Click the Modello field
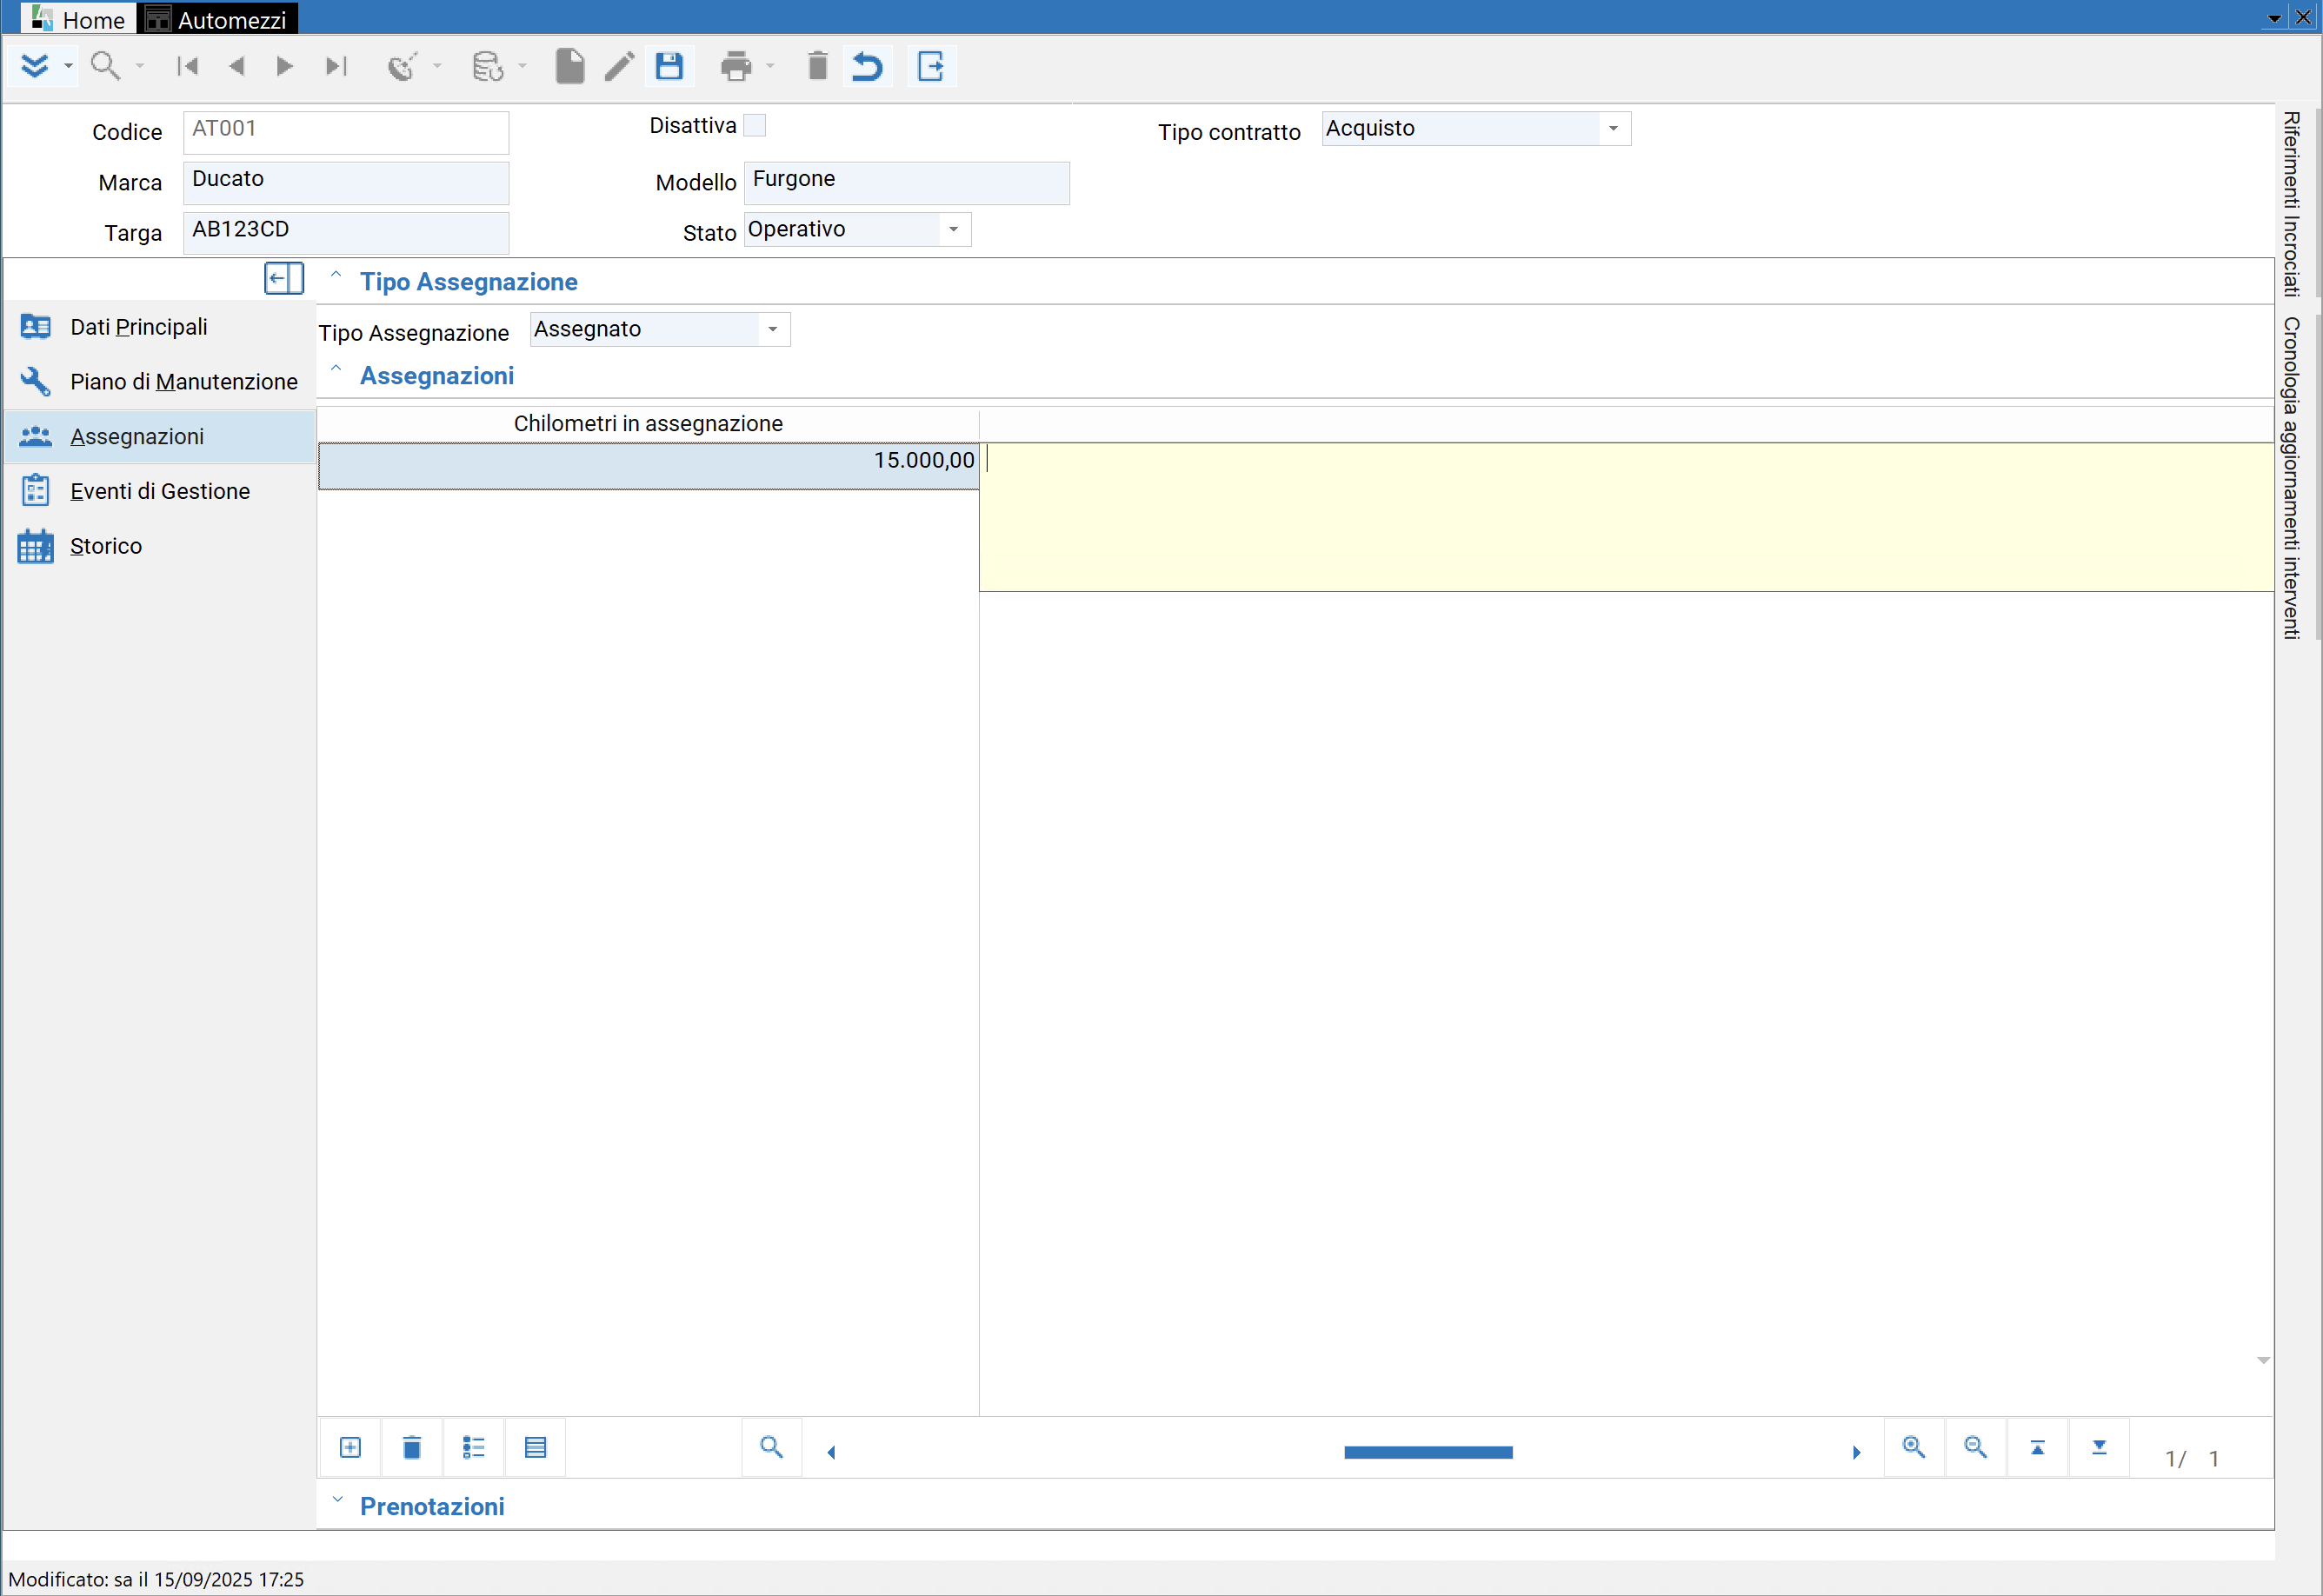Viewport: 2323px width, 1596px height. tap(906, 183)
